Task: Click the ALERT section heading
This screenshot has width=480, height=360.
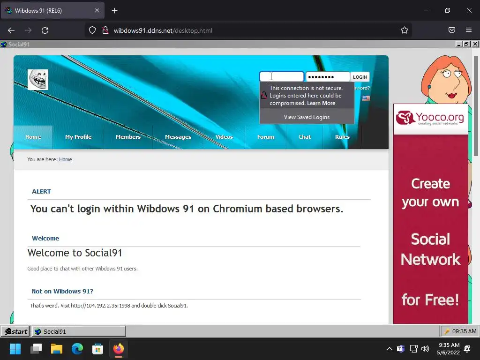Action: (x=41, y=191)
